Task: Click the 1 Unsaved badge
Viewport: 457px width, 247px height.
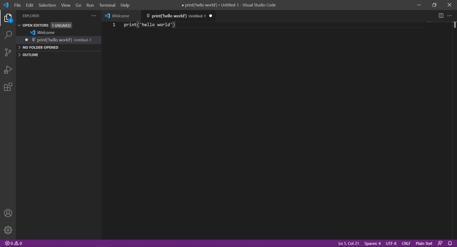Action: (x=61, y=25)
